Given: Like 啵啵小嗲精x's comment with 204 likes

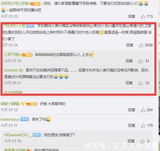Looking at the screenshot, I should coord(143,110).
